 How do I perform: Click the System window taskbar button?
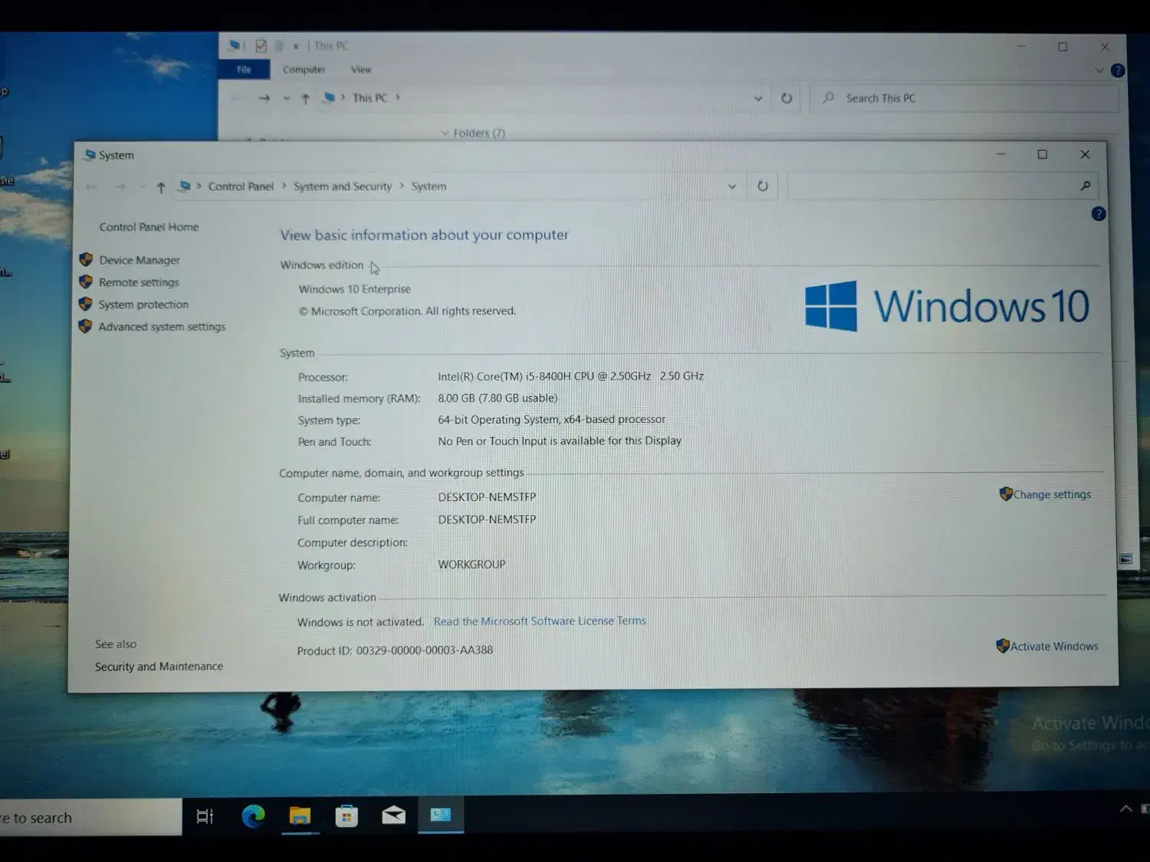441,815
